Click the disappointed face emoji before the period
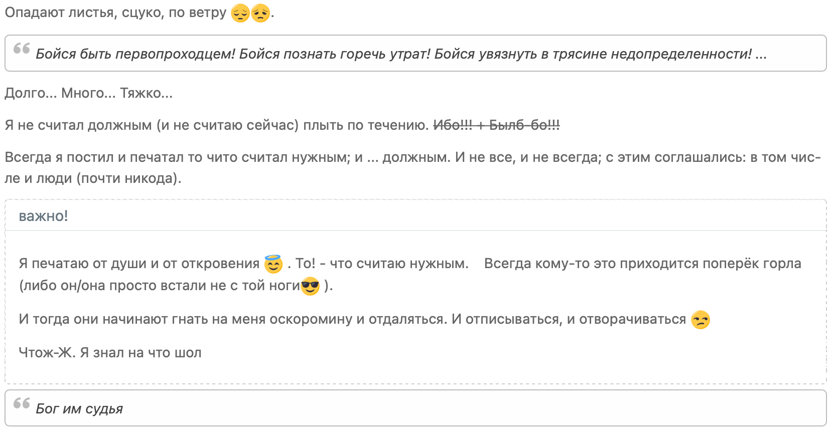Screen dimensions: 836x437 [x=260, y=13]
